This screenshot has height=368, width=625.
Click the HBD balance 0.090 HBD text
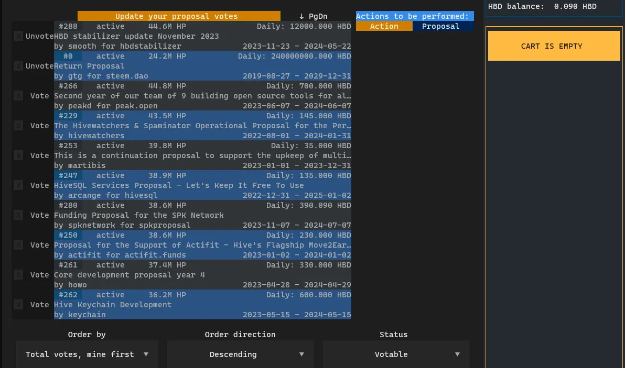(x=542, y=6)
